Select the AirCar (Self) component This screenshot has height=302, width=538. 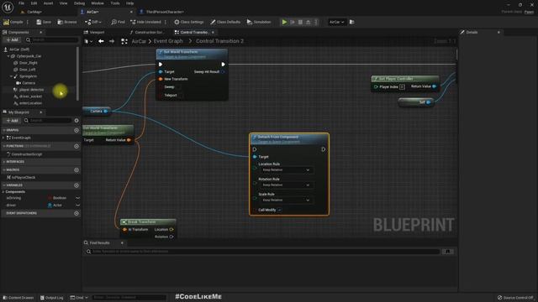[19, 49]
